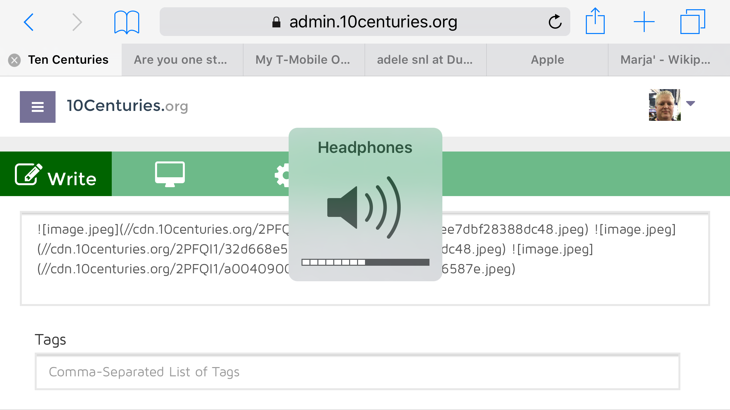Expand the profile dropdown arrow
The width and height of the screenshot is (730, 410).
coord(690,104)
